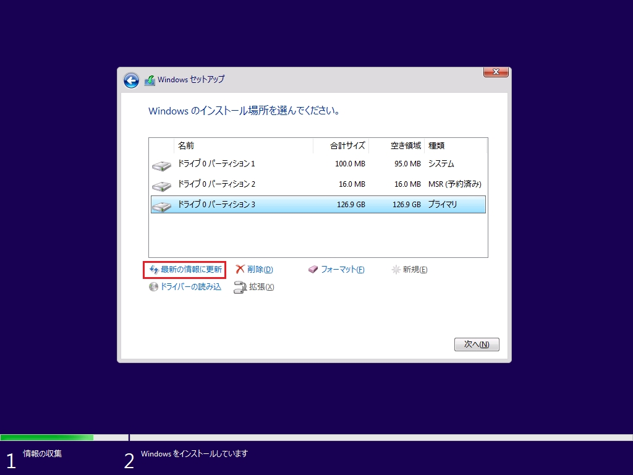The height and width of the screenshot is (475, 633).
Task: Sort by 種類 column header
Action: (456, 146)
